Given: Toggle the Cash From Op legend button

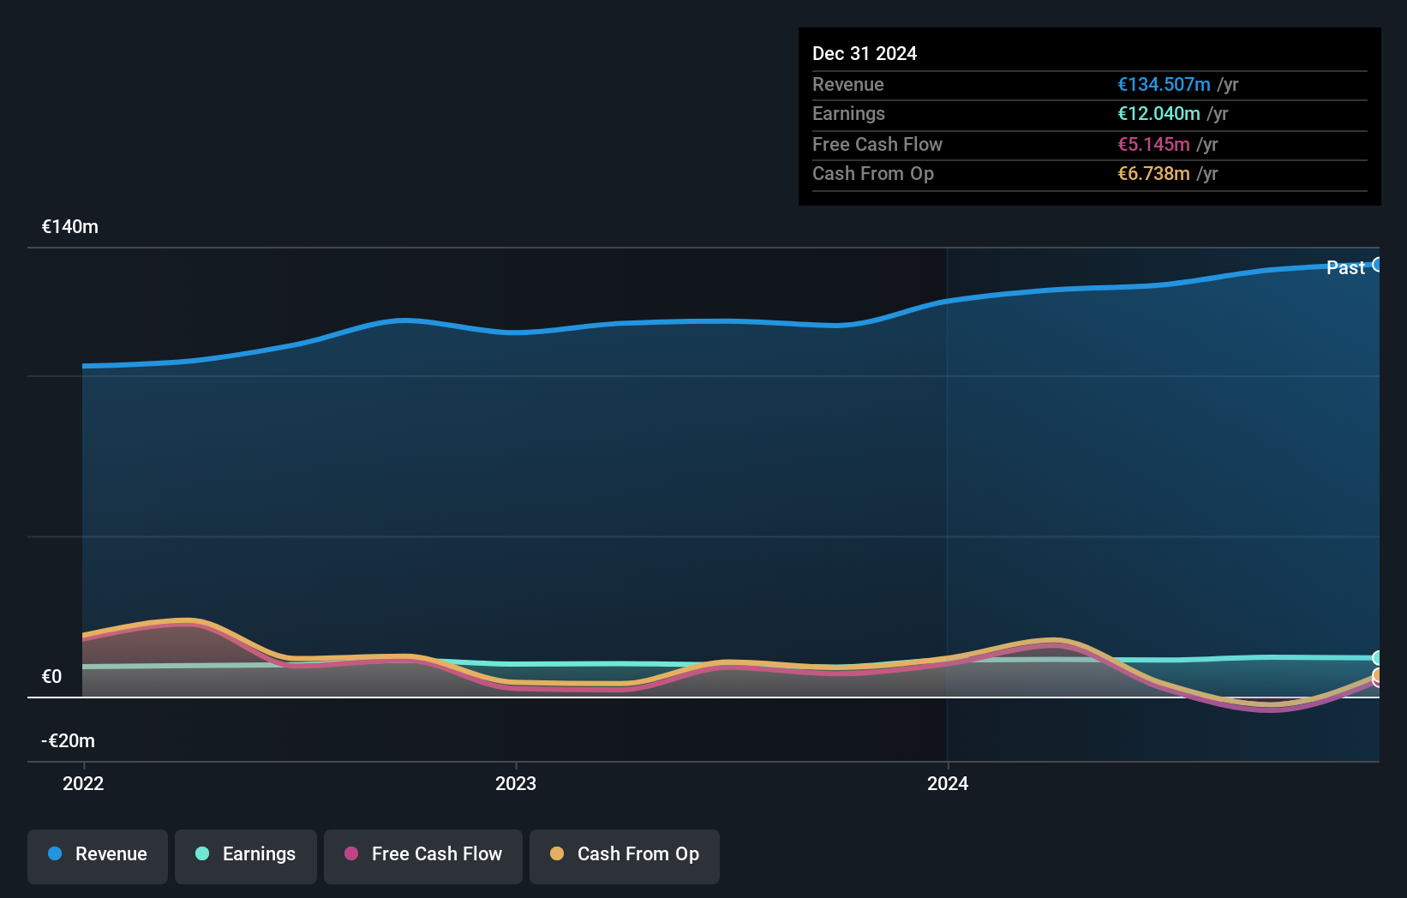Looking at the screenshot, I should (625, 856).
